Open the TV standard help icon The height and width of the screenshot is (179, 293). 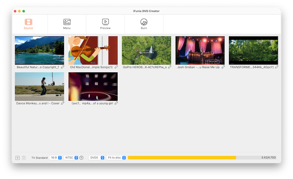(x=82, y=158)
